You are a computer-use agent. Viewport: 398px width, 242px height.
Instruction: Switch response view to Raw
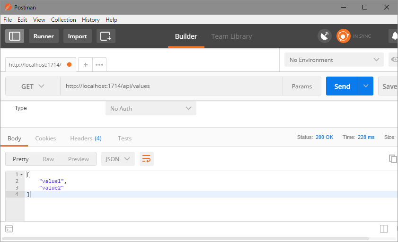tap(48, 159)
